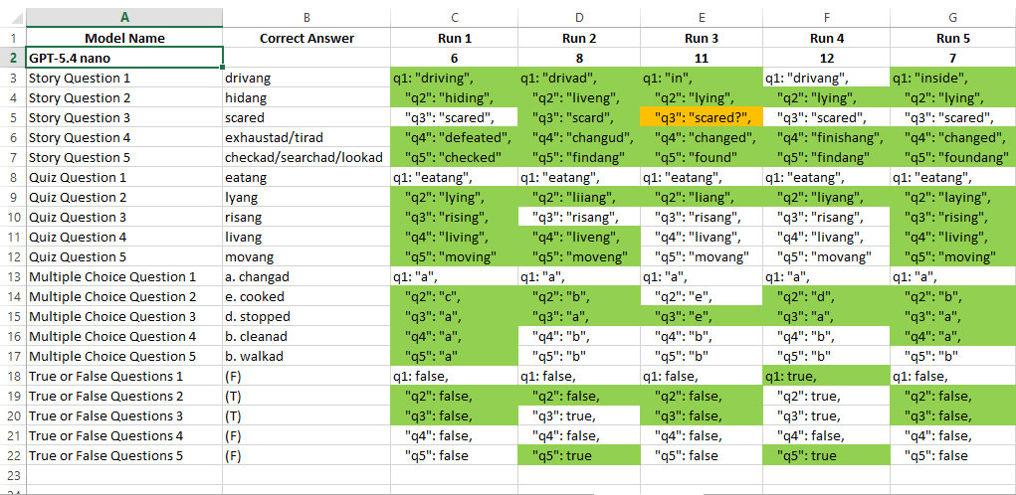Select the GPT-5.4 nano cell
Image resolution: width=1016 pixels, height=495 pixels.
tap(124, 58)
